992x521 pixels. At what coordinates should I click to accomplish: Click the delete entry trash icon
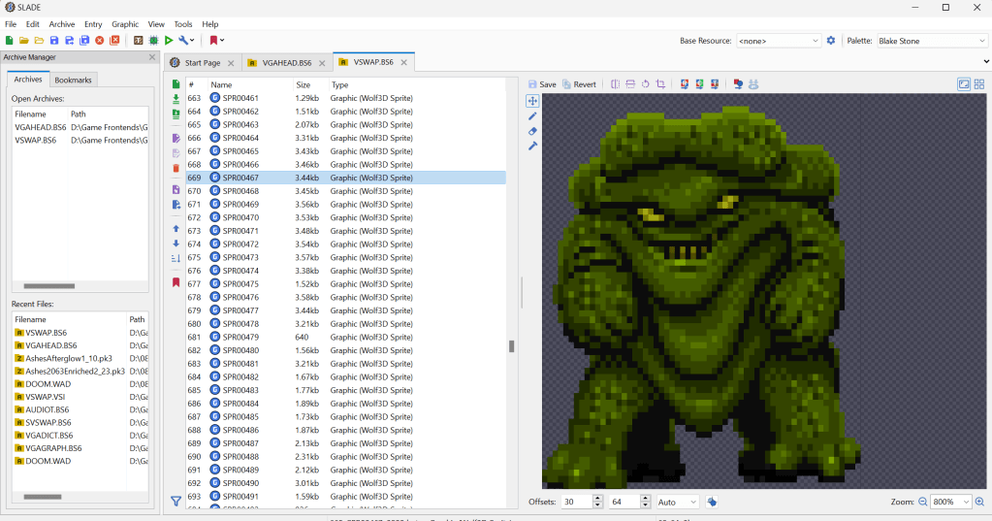pyautogui.click(x=176, y=168)
